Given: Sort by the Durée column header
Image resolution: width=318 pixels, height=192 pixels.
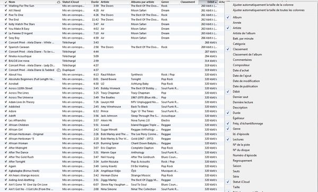Looking at the screenshot, I should [x=95, y=2].
